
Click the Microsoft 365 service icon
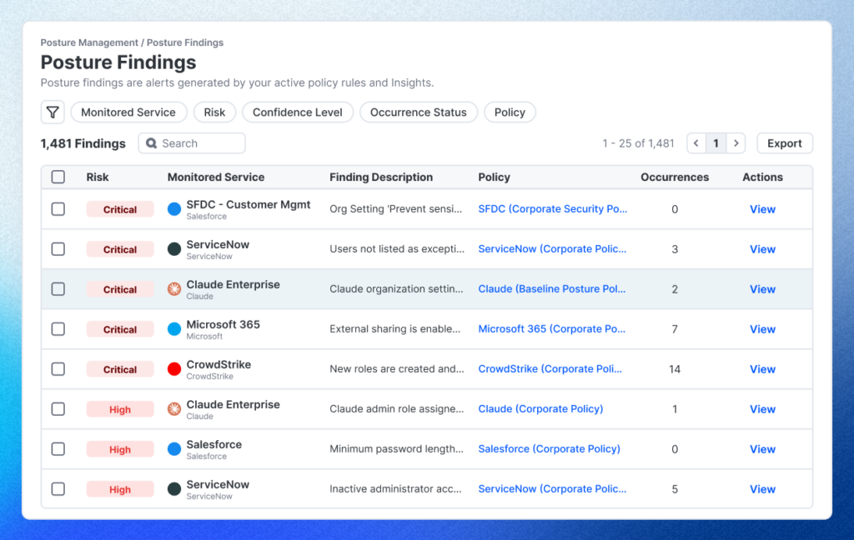point(174,329)
